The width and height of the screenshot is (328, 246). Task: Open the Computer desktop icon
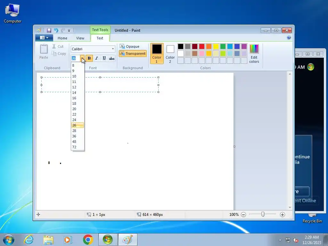[x=12, y=13]
